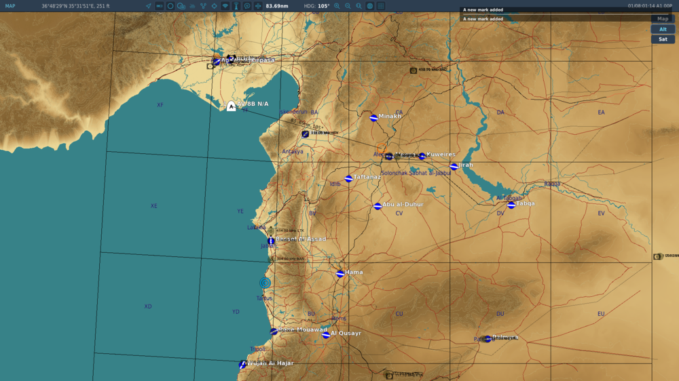Click the 83.69nm distance readout

click(x=277, y=6)
